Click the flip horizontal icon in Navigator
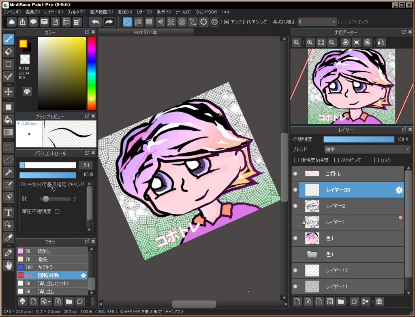This screenshot has width=415, height=317. tap(381, 42)
